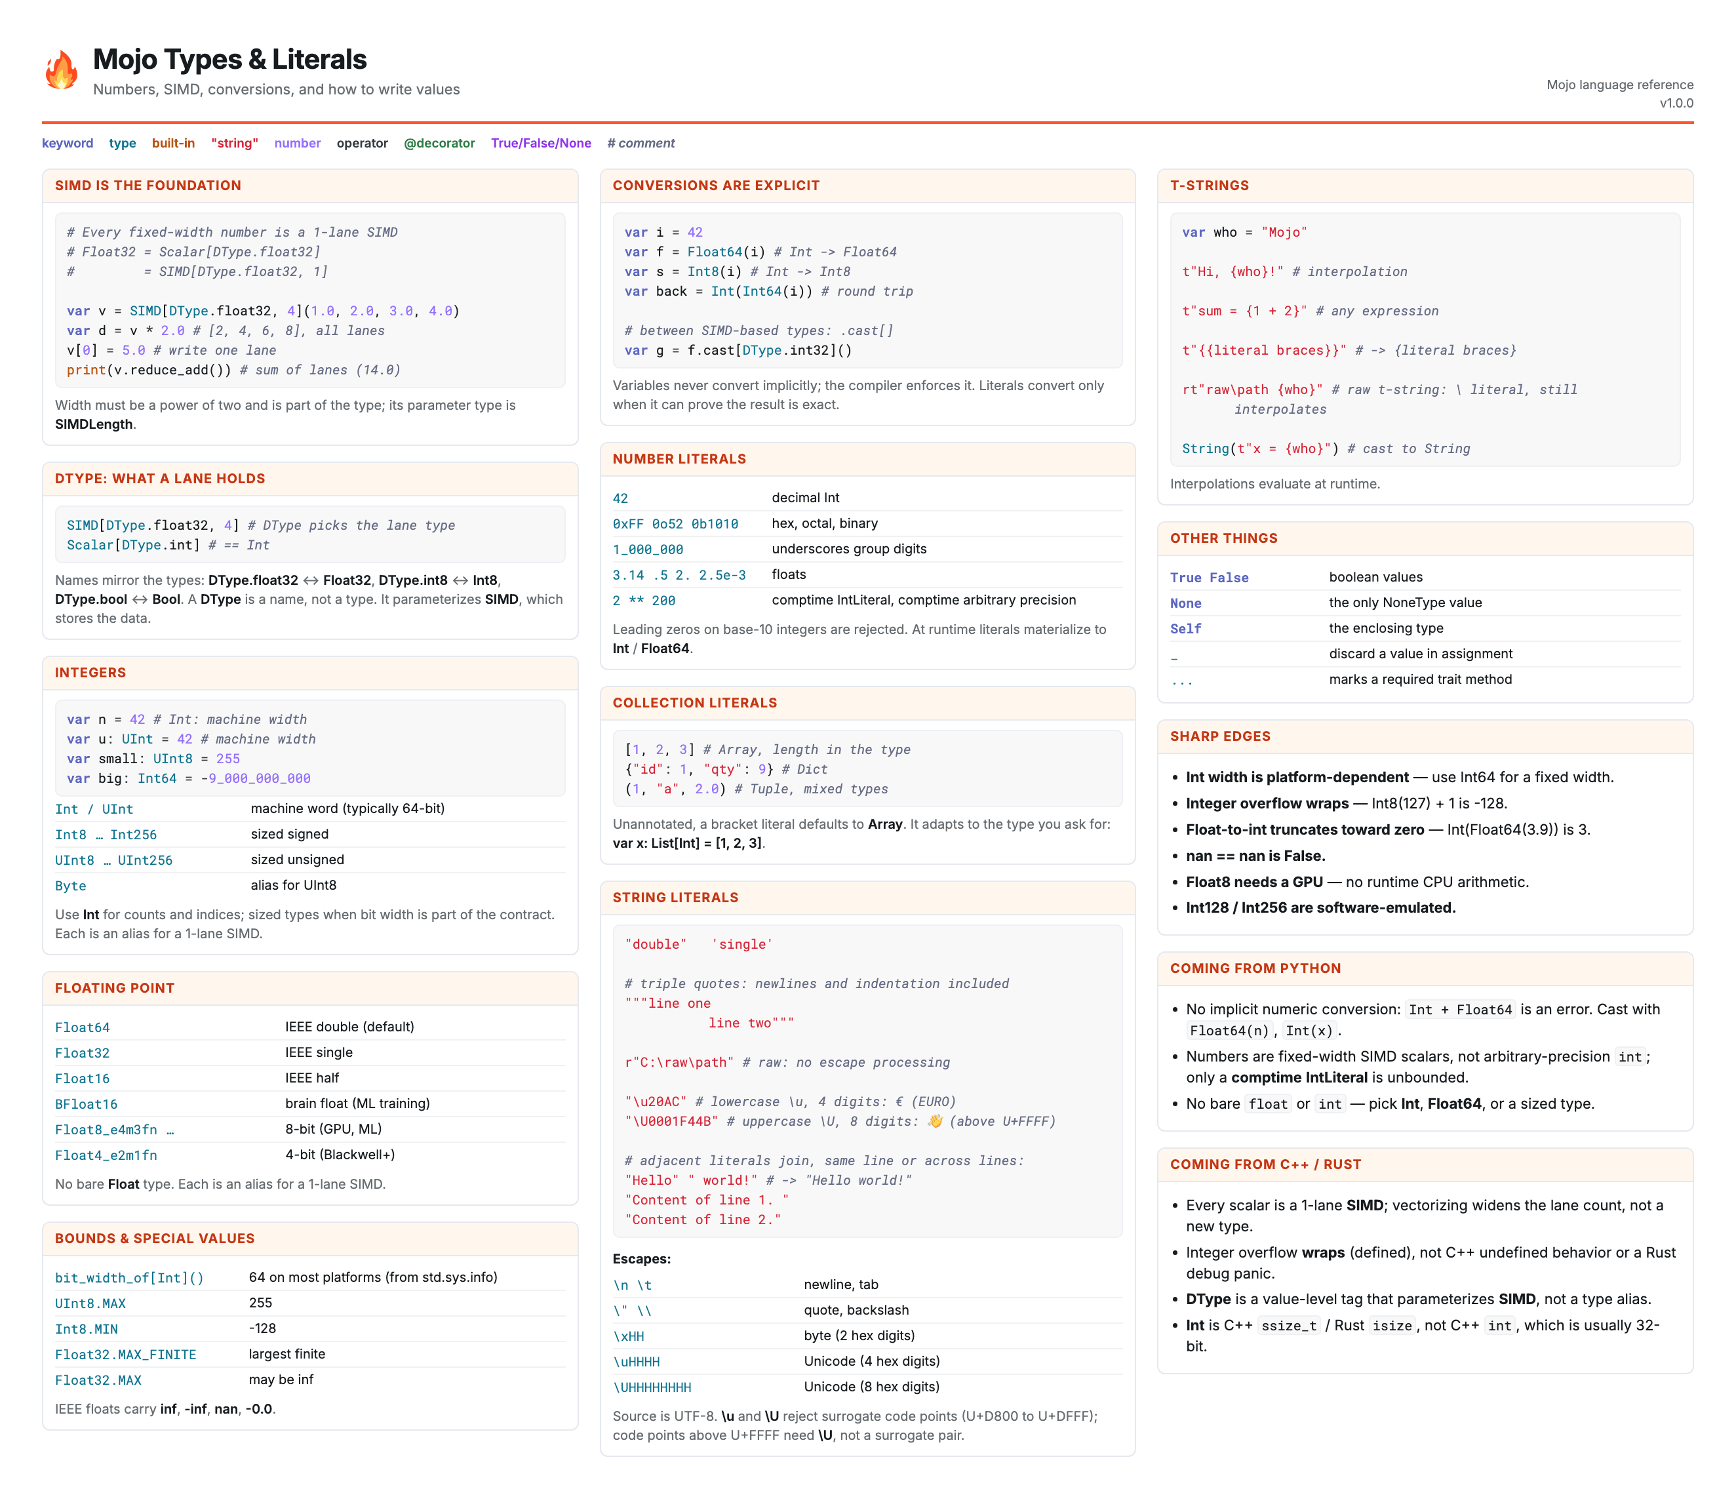Screen dimensions: 1736x1491
Task: Click the "Mojo language reference" label
Action: 1619,85
